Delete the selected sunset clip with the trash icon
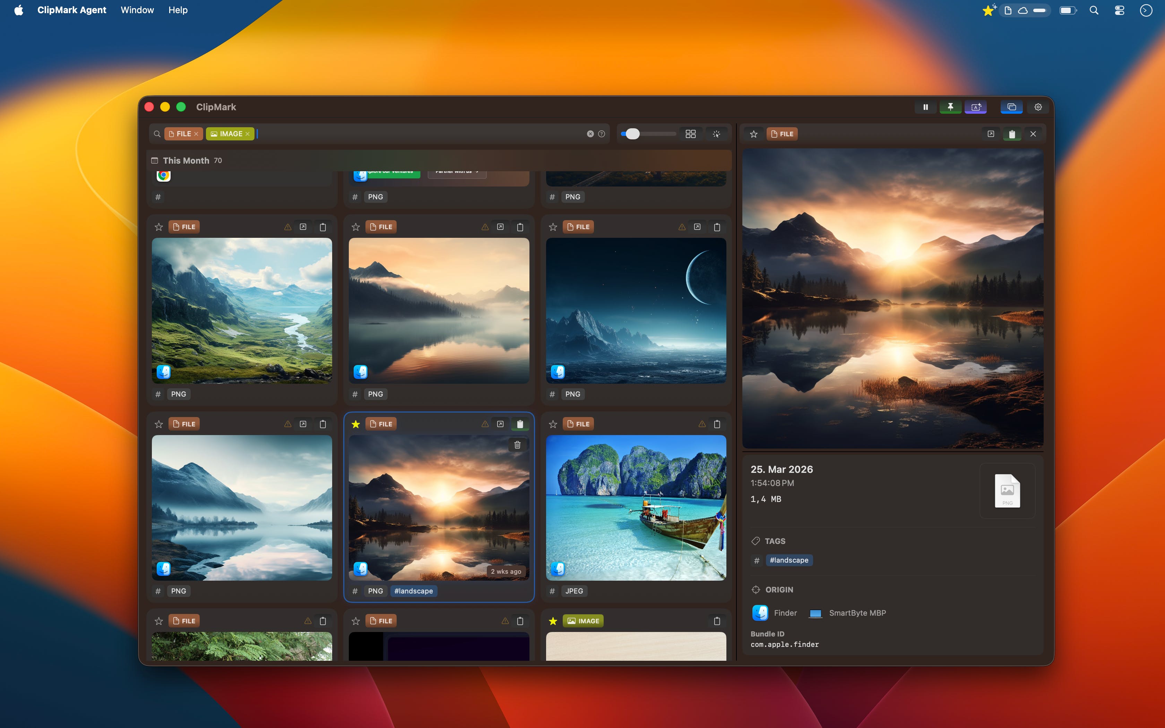Viewport: 1165px width, 728px height. tap(518, 444)
